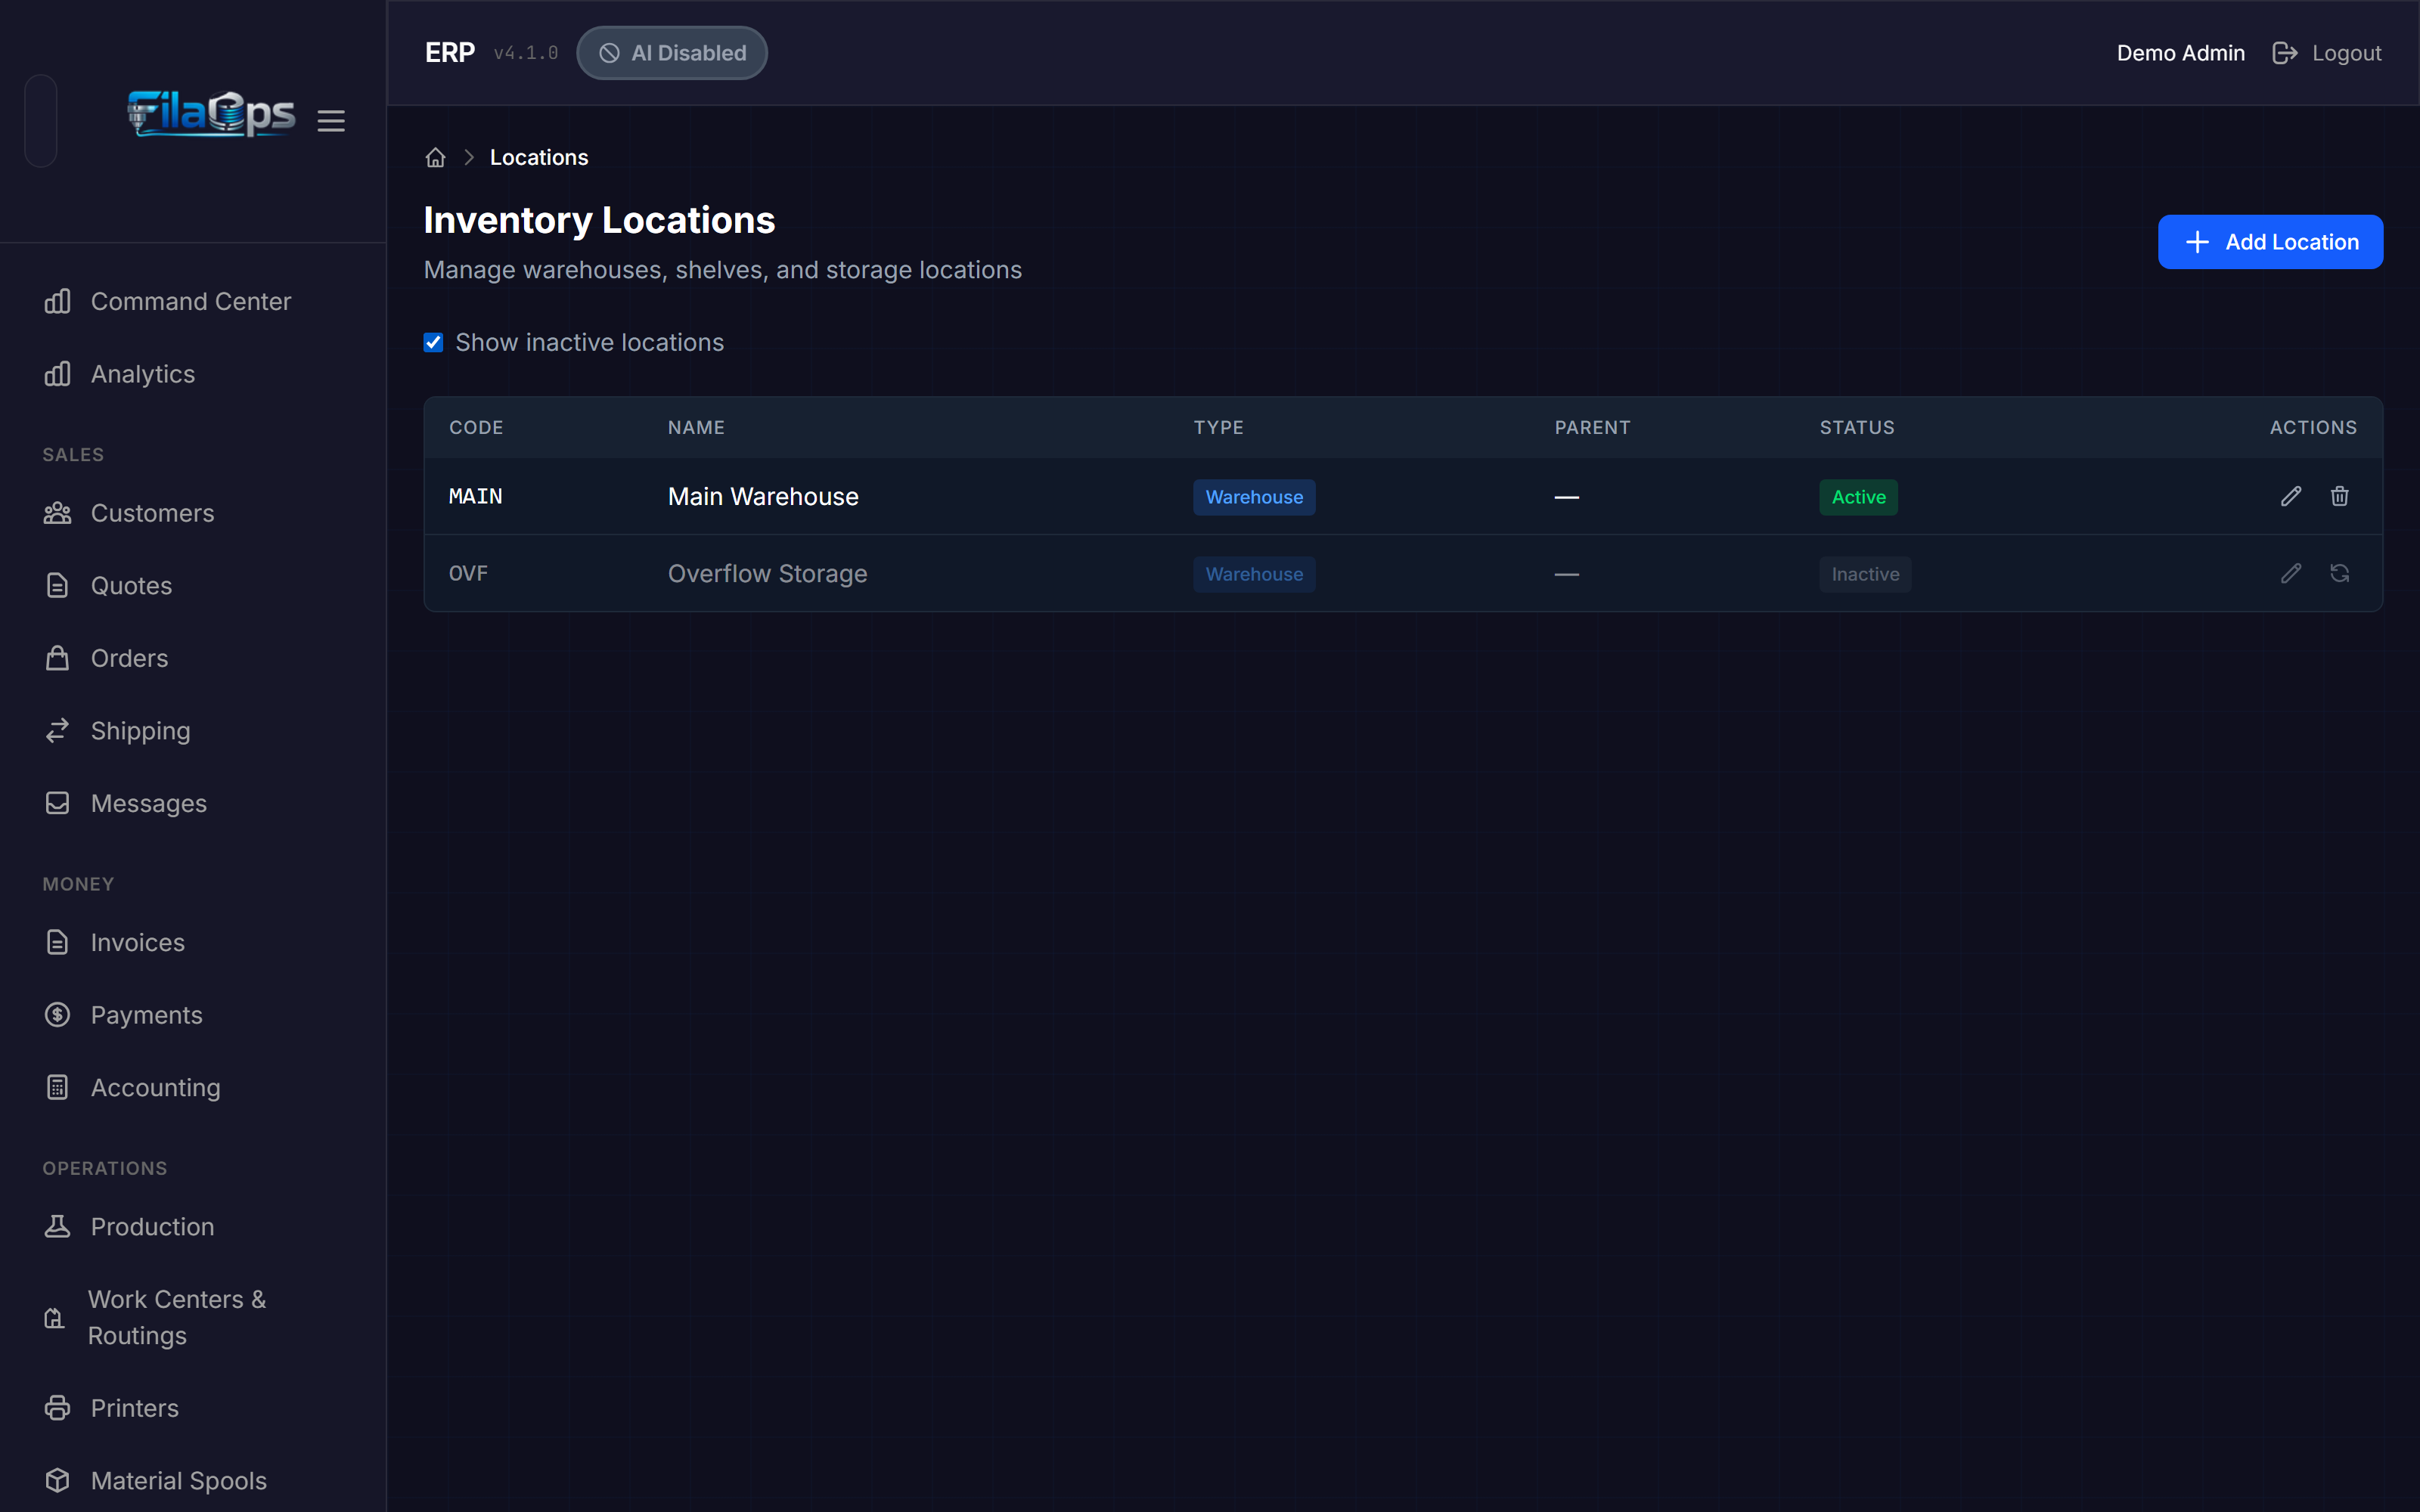Click the Logout arrow icon

[2285, 53]
